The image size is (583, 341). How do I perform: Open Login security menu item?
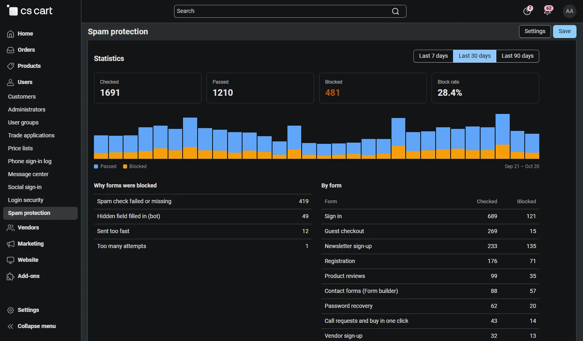tap(26, 200)
